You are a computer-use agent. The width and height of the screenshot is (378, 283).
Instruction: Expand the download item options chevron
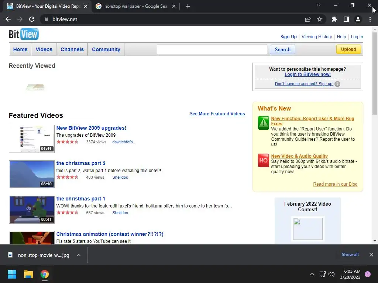click(x=79, y=255)
